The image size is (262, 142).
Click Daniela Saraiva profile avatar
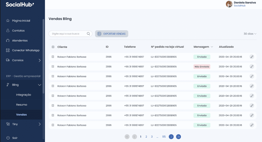coord(229,4)
